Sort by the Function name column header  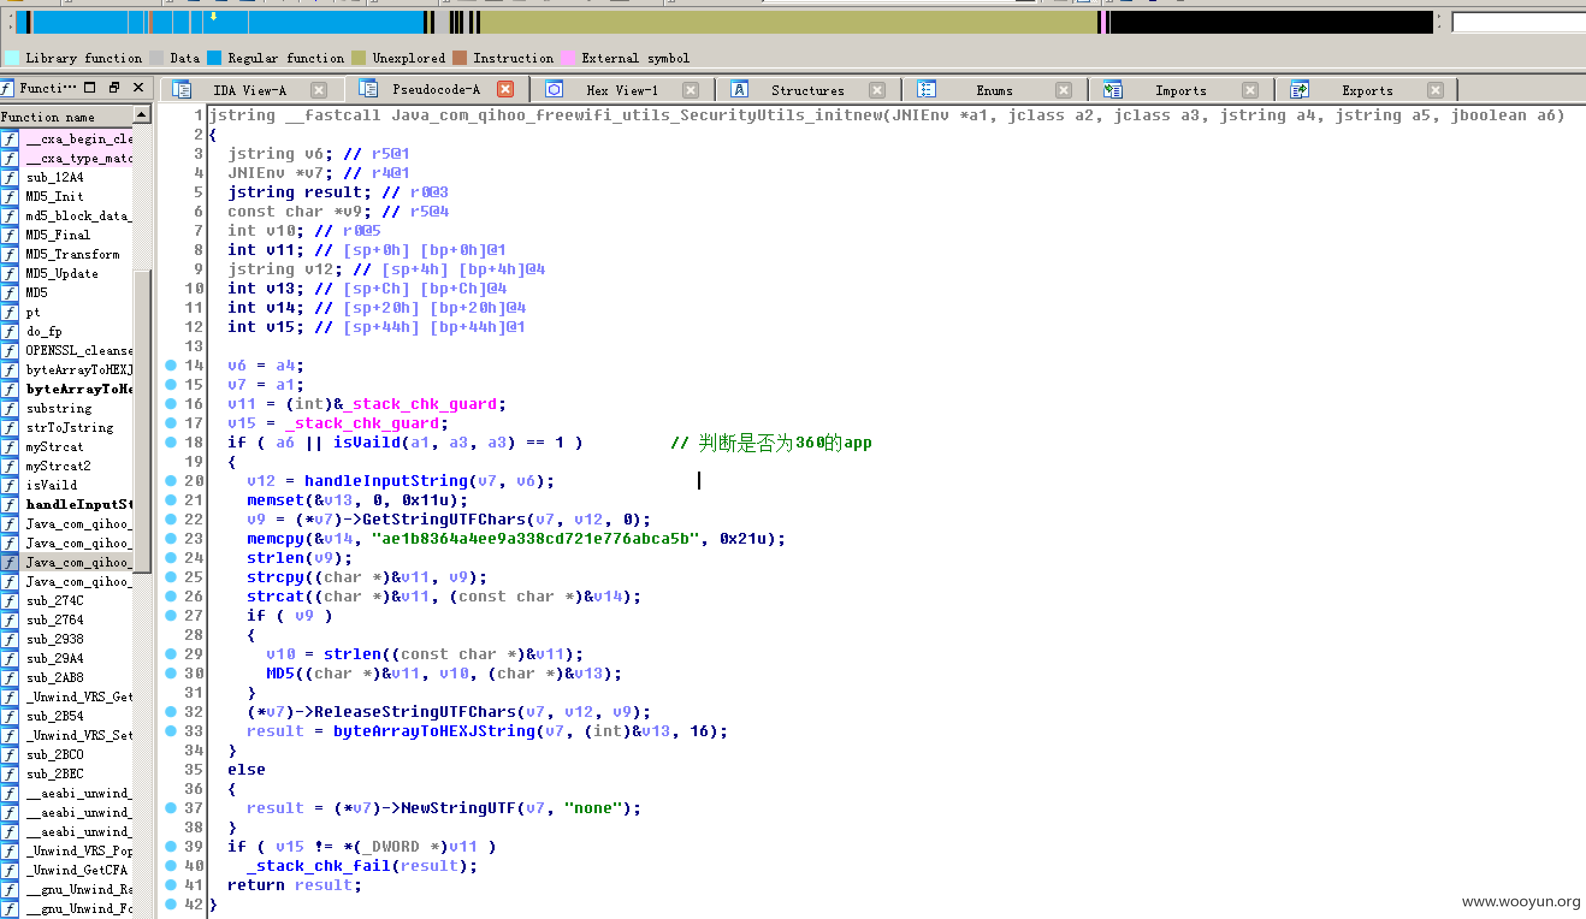click(66, 116)
